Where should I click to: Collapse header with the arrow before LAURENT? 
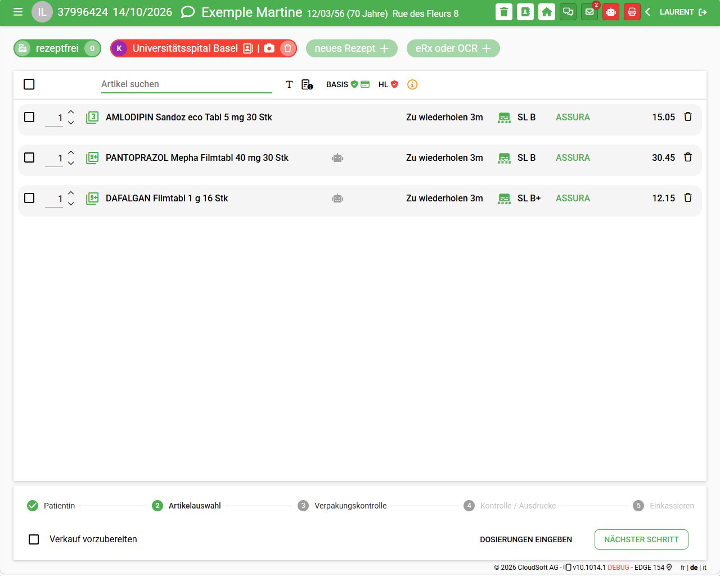coord(647,12)
